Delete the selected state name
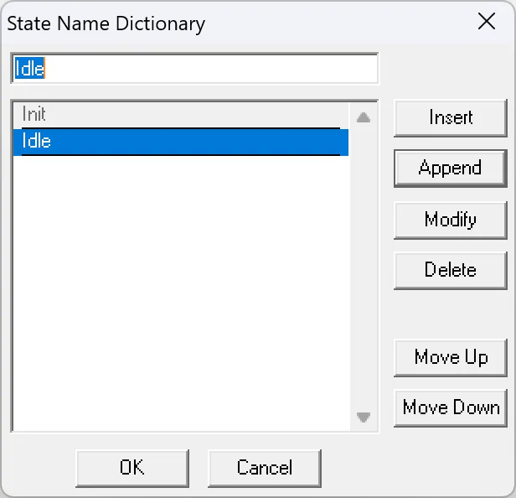The width and height of the screenshot is (516, 498). pyautogui.click(x=450, y=271)
